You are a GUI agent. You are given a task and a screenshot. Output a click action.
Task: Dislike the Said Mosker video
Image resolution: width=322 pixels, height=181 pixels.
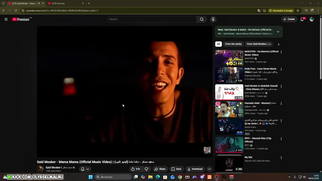pyautogui.click(x=146, y=169)
